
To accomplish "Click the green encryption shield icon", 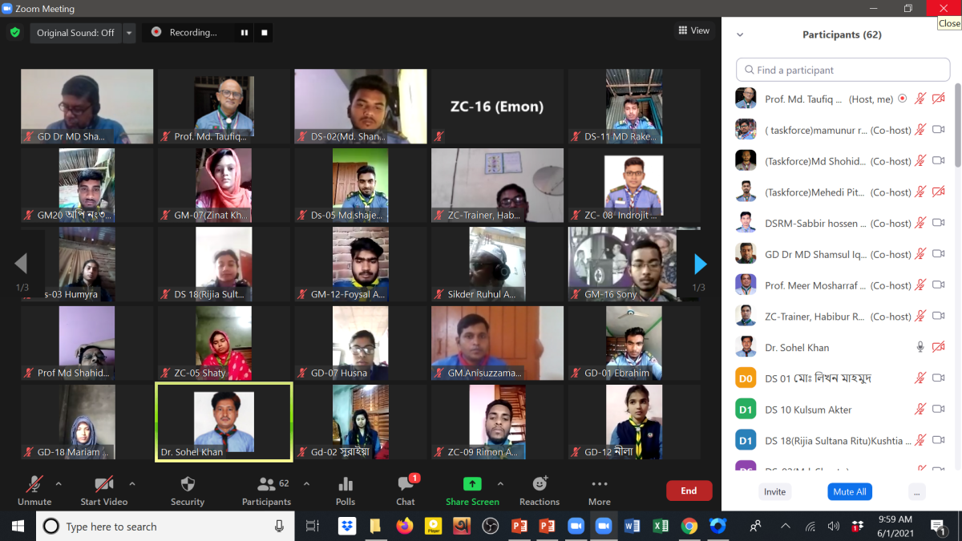I will (x=14, y=32).
